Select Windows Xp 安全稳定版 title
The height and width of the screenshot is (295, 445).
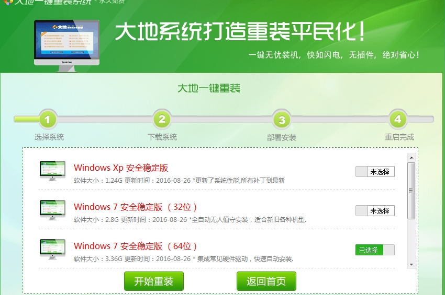point(121,168)
